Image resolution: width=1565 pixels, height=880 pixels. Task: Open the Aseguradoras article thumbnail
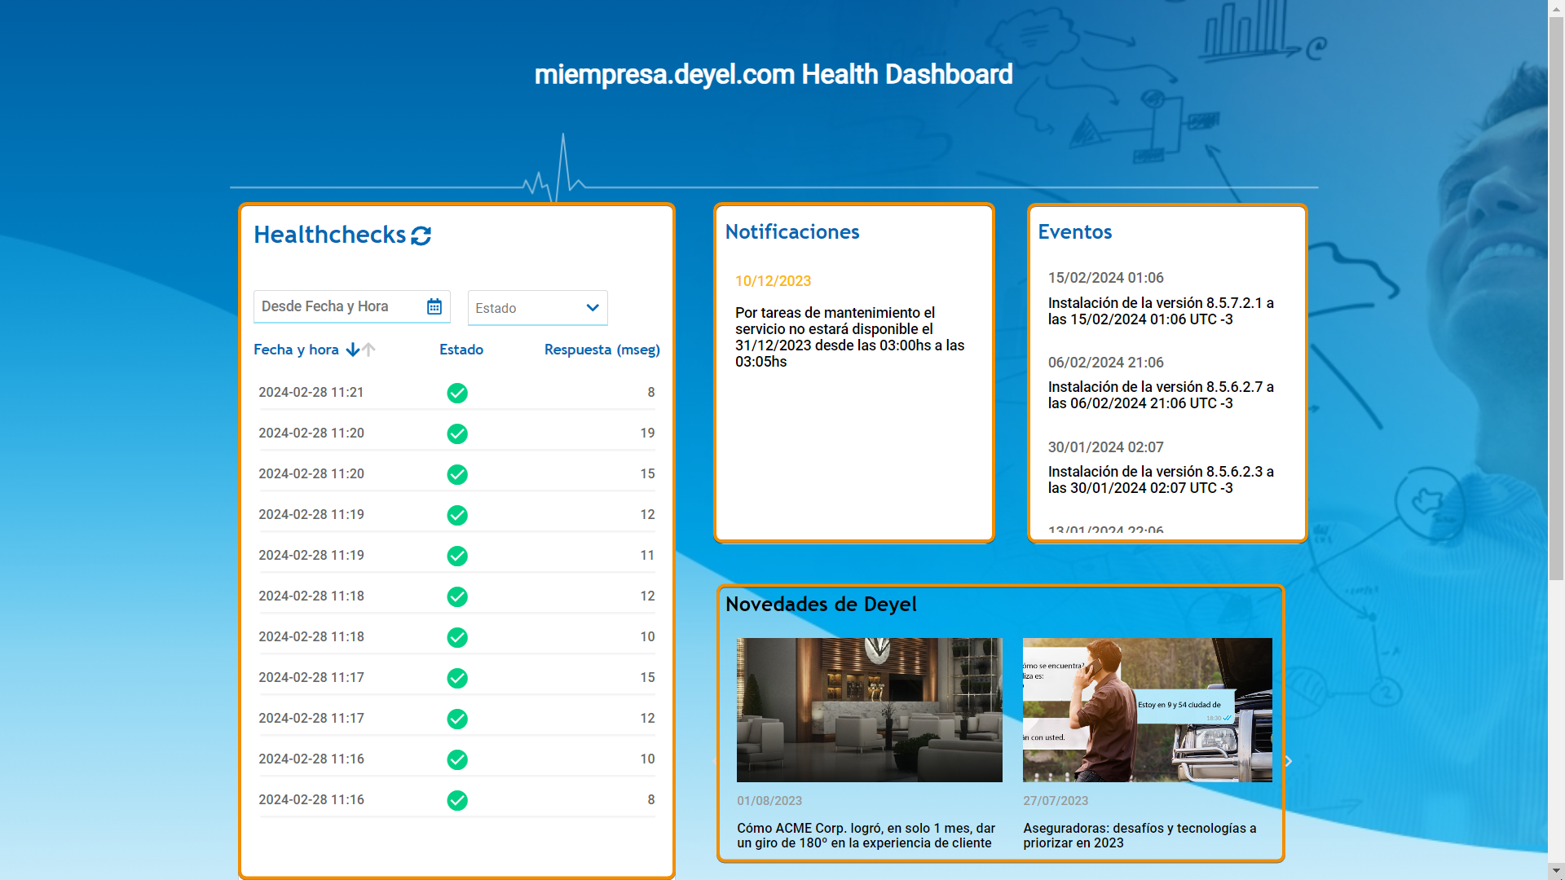point(1148,710)
